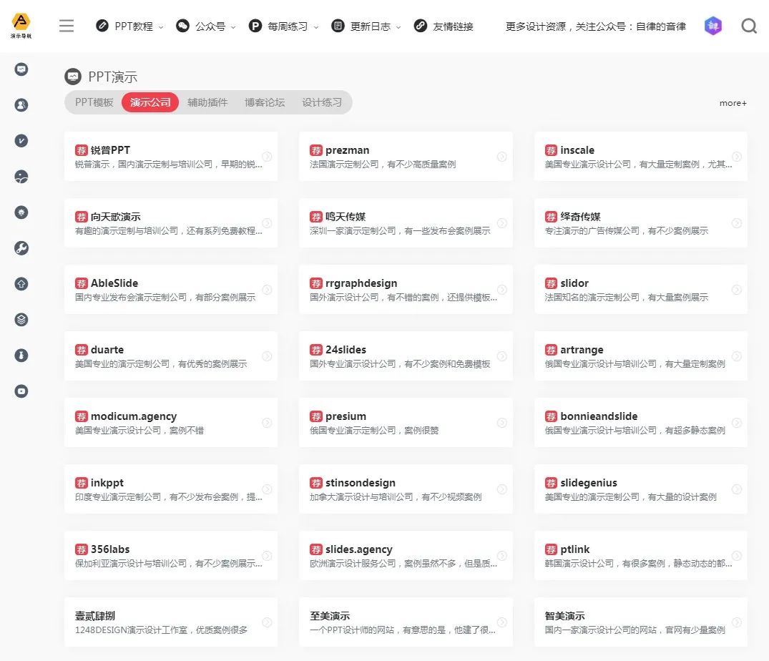Select the 演示公司 tab

[x=150, y=102]
